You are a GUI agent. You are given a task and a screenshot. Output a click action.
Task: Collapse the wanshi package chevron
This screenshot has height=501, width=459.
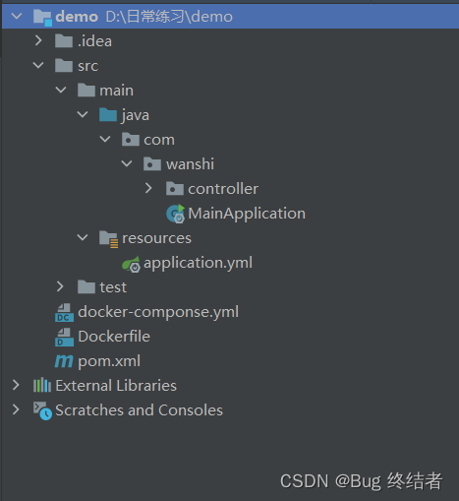(127, 163)
